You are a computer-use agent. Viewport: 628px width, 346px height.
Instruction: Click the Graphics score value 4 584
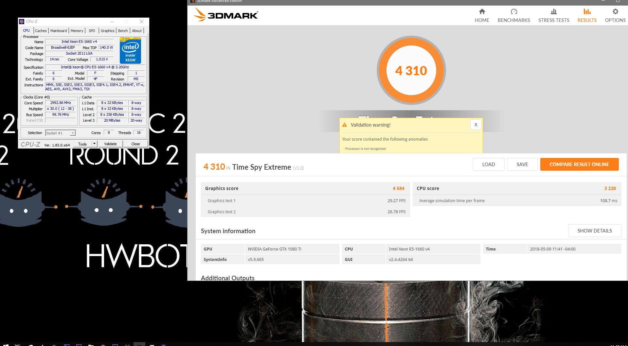tap(398, 188)
